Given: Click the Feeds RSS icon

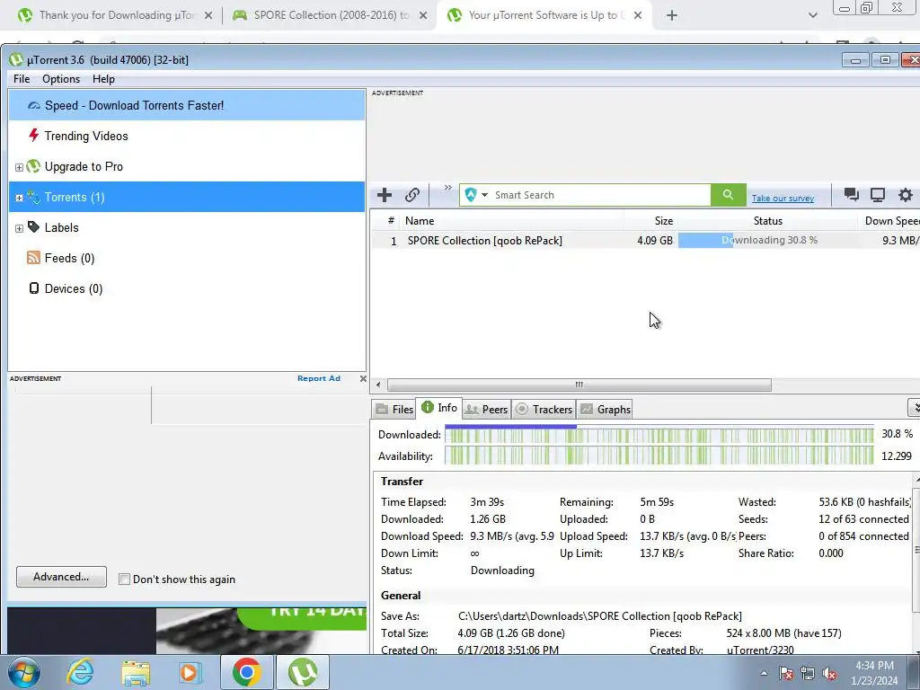Looking at the screenshot, I should coord(33,258).
